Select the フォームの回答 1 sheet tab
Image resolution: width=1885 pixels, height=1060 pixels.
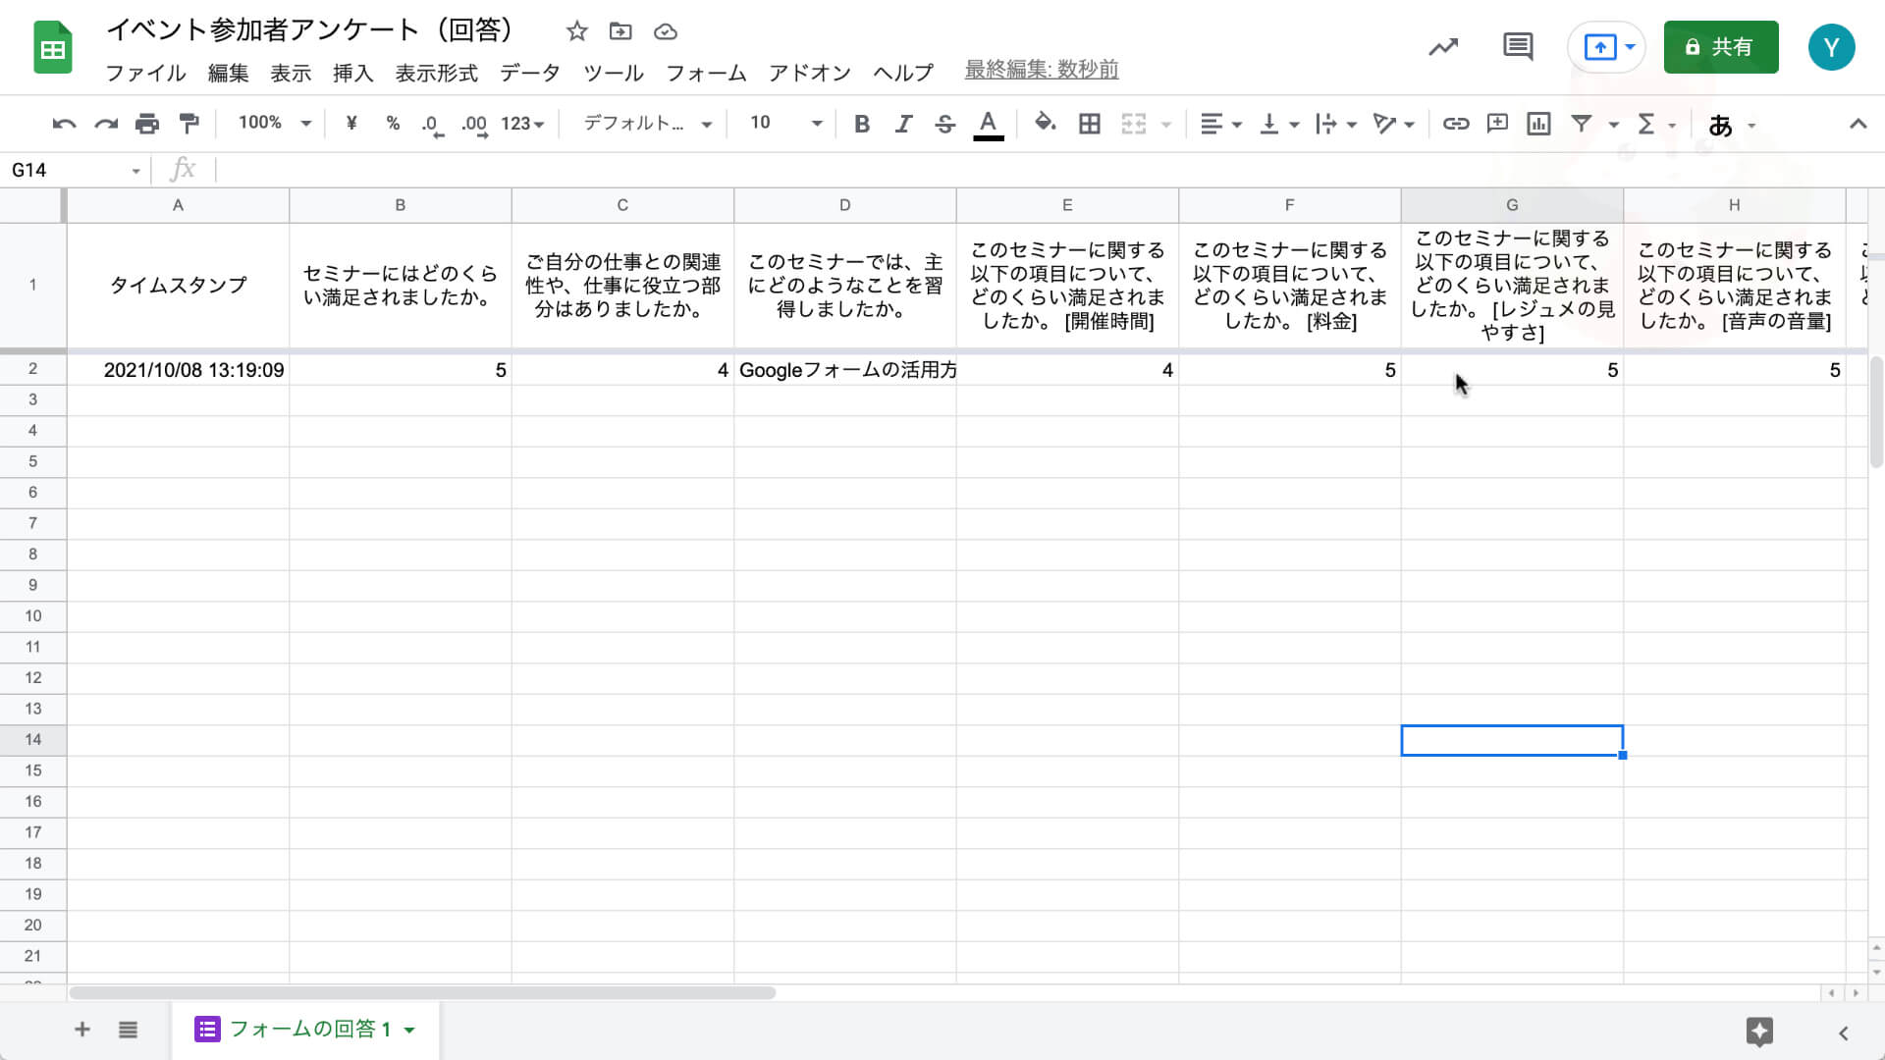[305, 1030]
